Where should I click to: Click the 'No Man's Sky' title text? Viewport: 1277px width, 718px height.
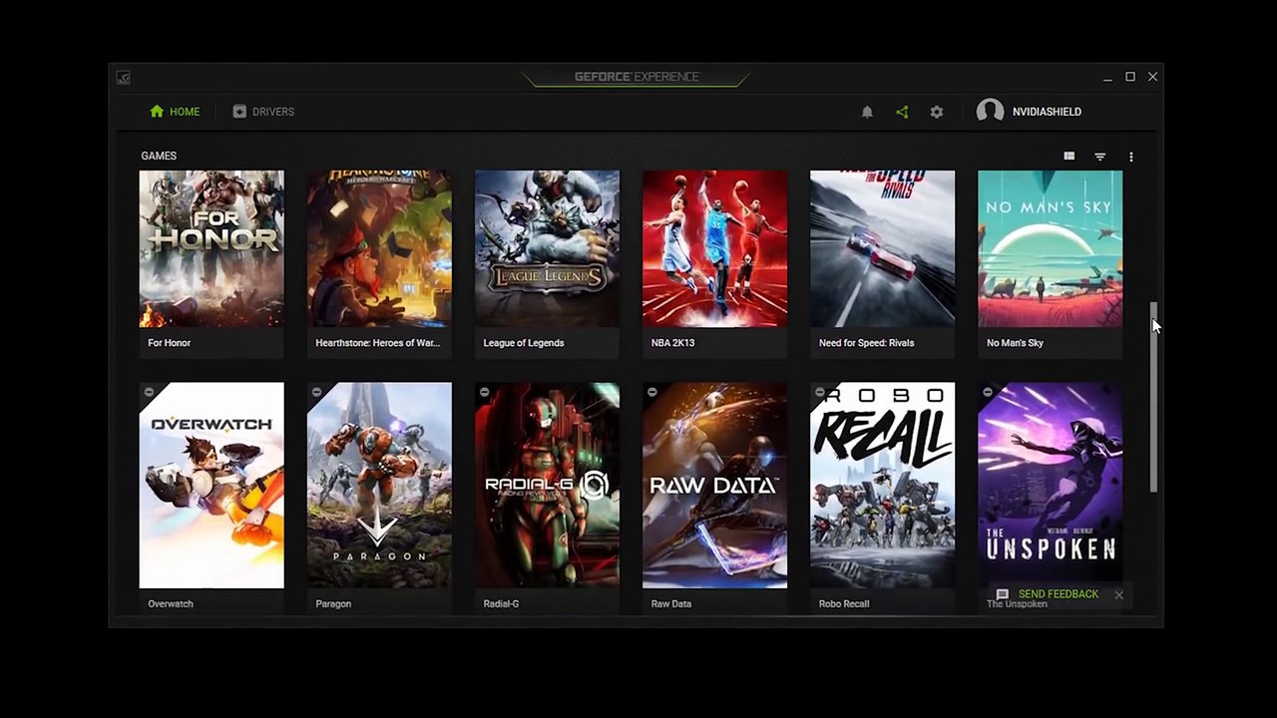pos(1015,343)
